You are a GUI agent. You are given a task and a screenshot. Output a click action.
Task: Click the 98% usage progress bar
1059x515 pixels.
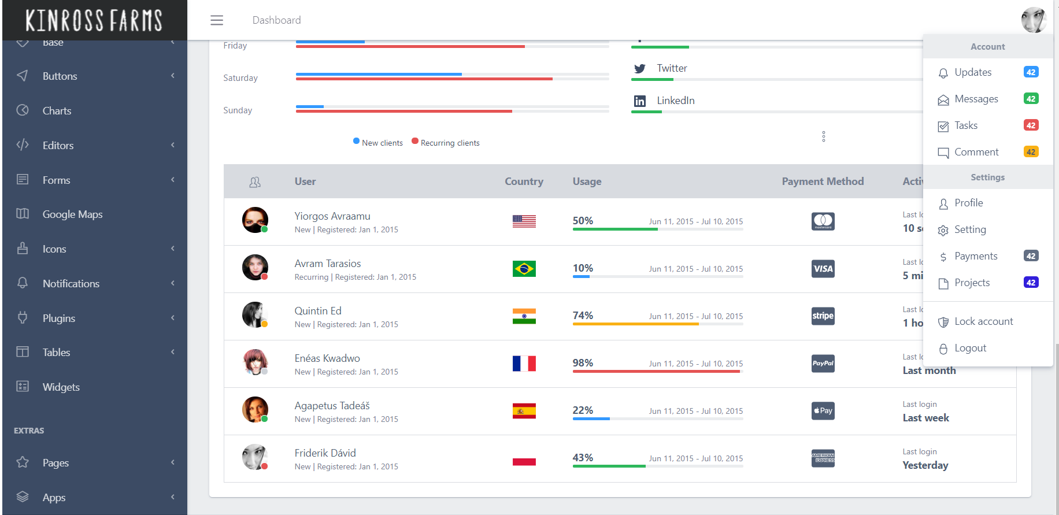click(x=657, y=371)
